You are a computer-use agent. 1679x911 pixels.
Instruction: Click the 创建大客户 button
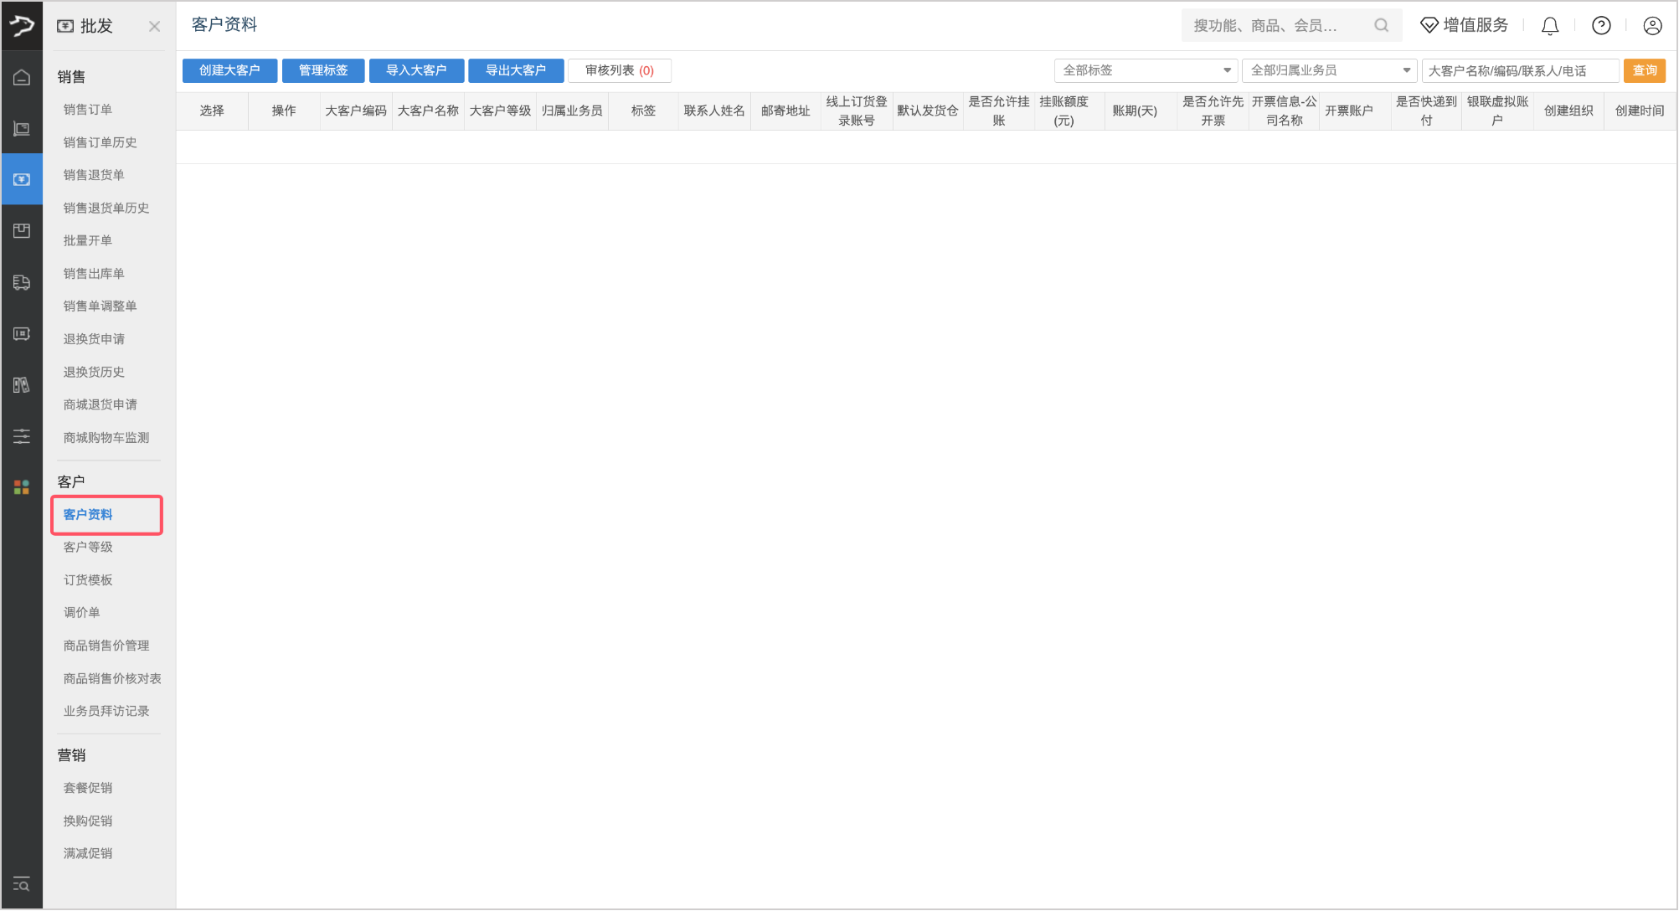(229, 70)
